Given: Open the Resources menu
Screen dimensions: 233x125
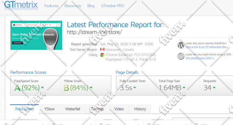Looking at the screenshot, I should tap(73, 6).
